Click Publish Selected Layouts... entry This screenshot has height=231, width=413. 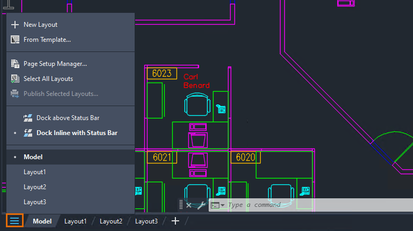point(70,94)
